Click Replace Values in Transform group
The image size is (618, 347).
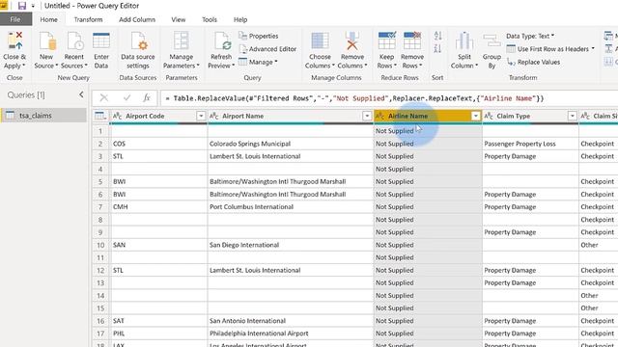[x=533, y=62]
